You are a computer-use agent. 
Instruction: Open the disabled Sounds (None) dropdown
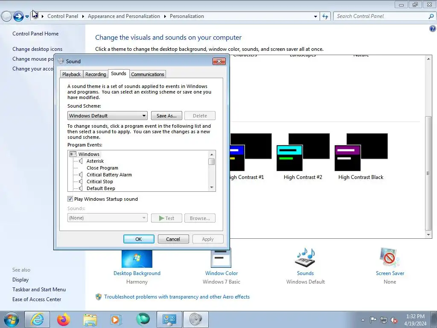(107, 218)
